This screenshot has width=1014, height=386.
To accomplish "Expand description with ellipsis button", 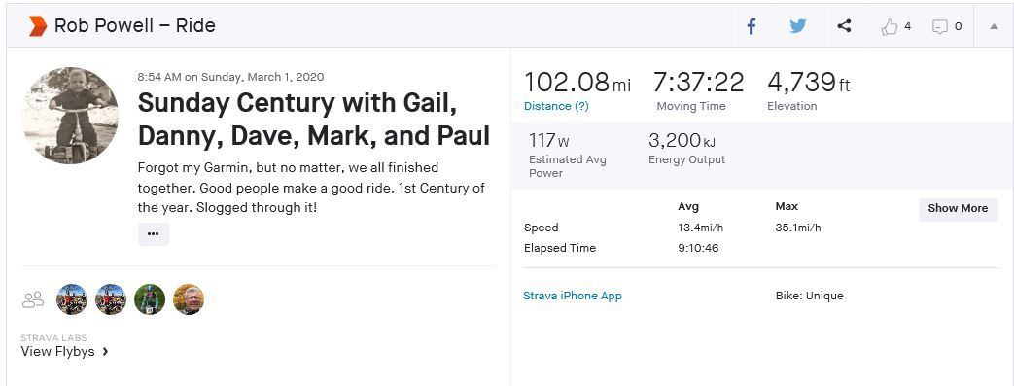I will coord(154,234).
